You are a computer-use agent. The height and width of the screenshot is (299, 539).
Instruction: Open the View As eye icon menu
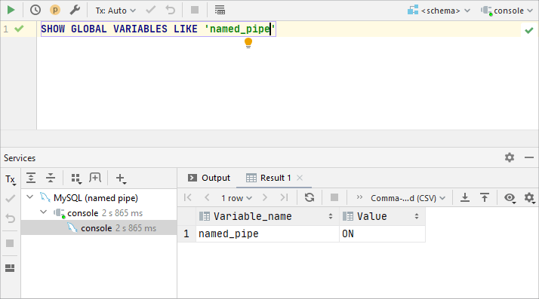pos(510,198)
